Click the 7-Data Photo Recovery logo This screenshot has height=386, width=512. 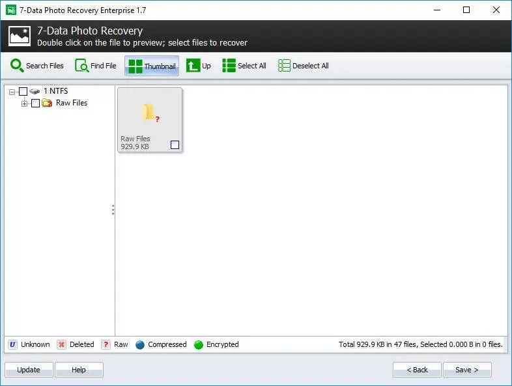[20, 36]
